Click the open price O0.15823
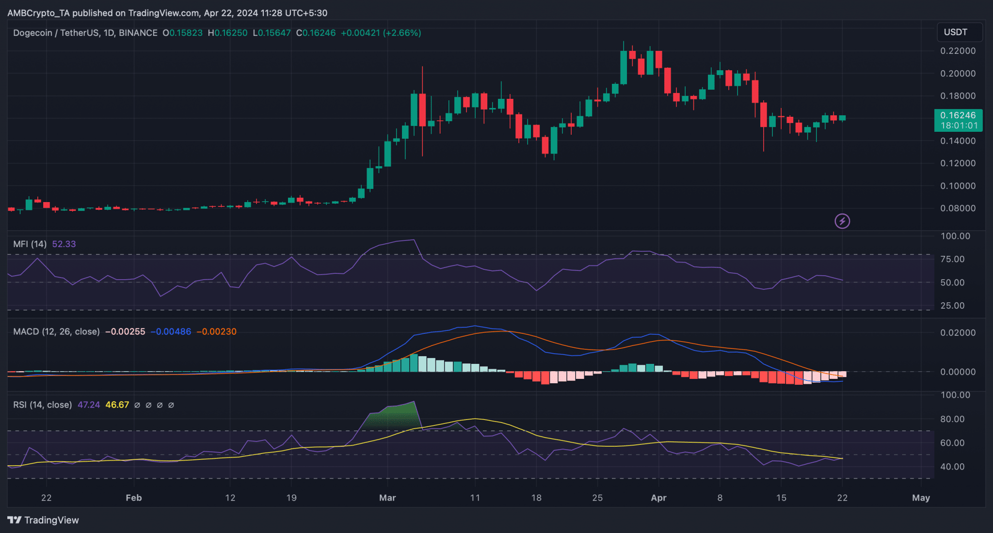 coord(182,33)
